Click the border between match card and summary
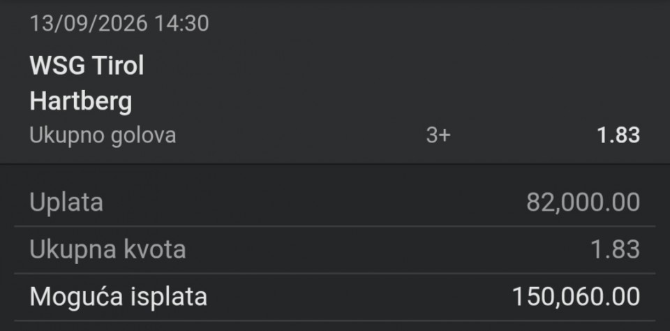670x331 pixels. point(335,163)
